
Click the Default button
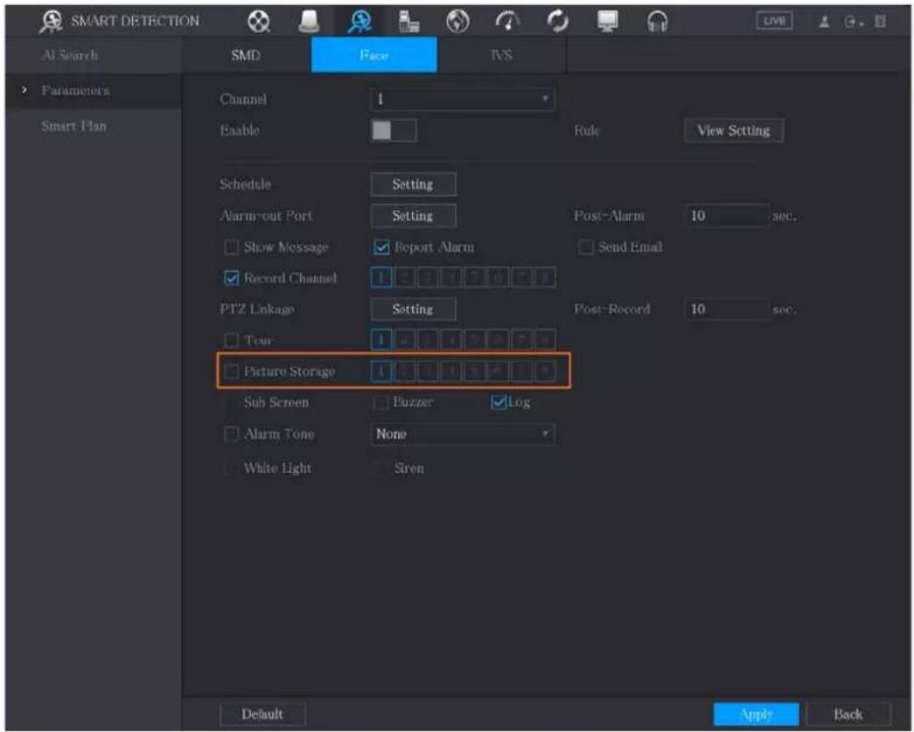(x=262, y=714)
